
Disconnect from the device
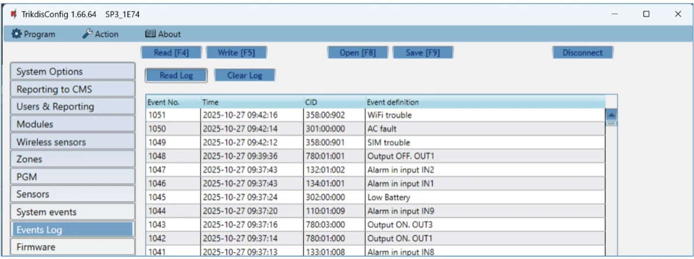[x=582, y=53]
